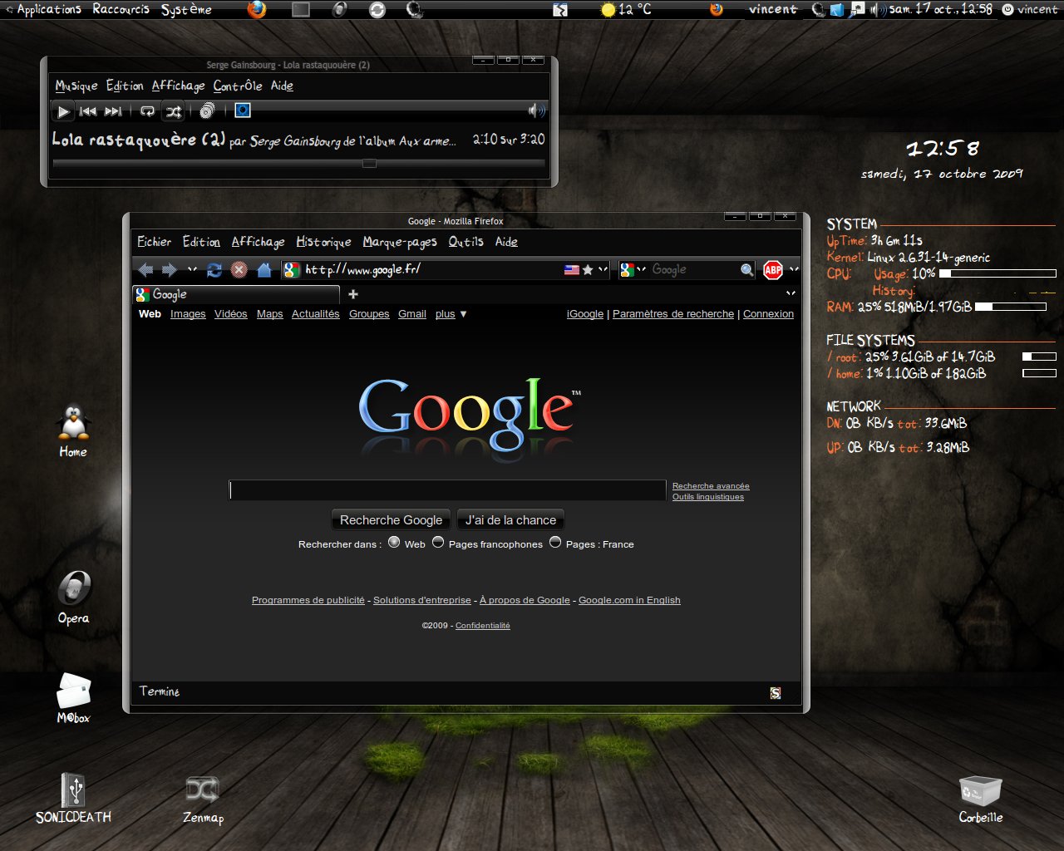Go to Firefox home page
Image resolution: width=1064 pixels, height=851 pixels.
point(264,269)
